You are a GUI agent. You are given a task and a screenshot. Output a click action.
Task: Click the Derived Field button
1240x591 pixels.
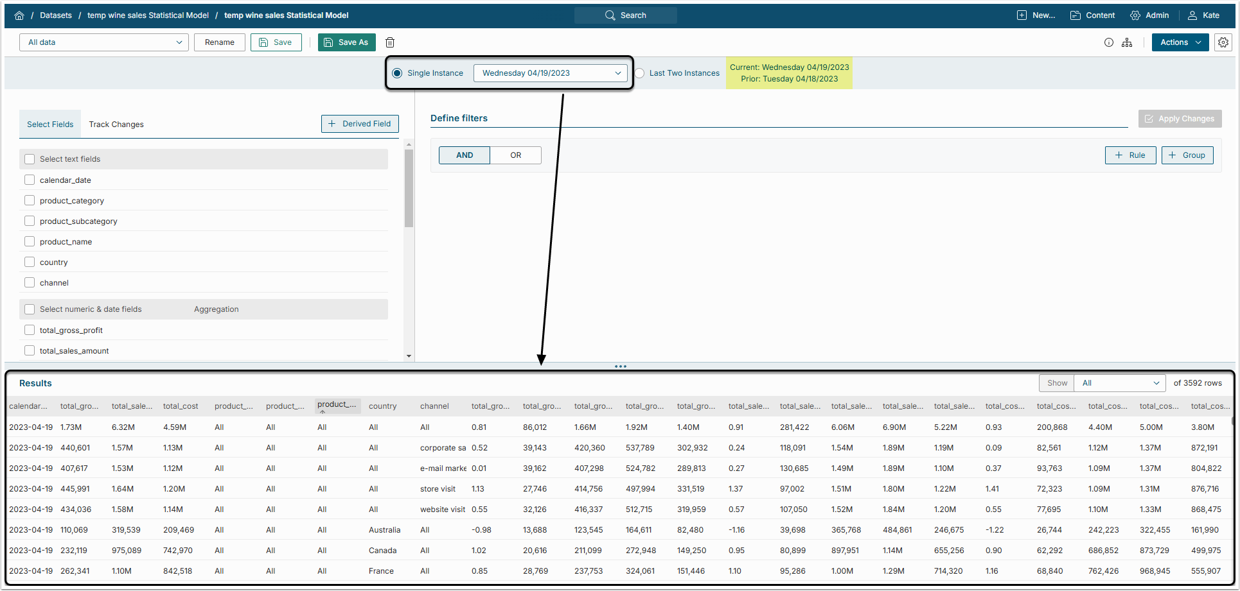[x=360, y=124]
